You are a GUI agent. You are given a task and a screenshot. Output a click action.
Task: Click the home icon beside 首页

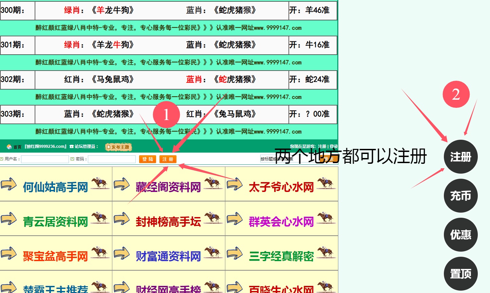click(x=9, y=147)
